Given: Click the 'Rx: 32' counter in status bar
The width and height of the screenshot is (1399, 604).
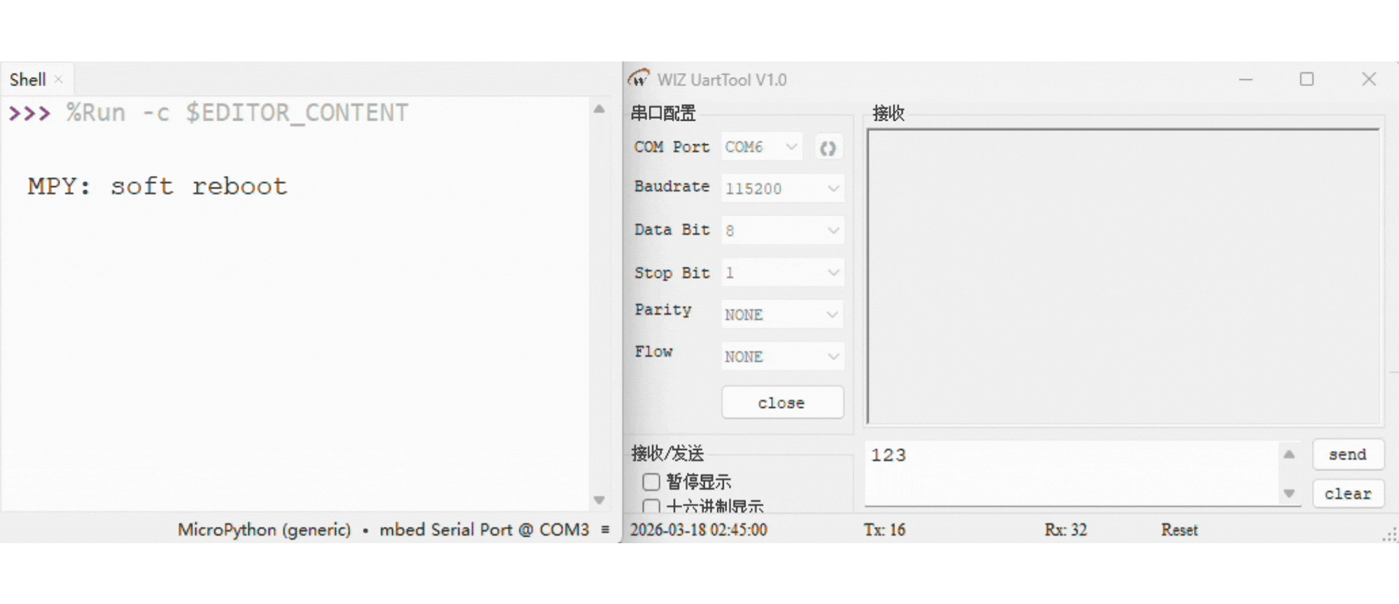Looking at the screenshot, I should pyautogui.click(x=1066, y=530).
